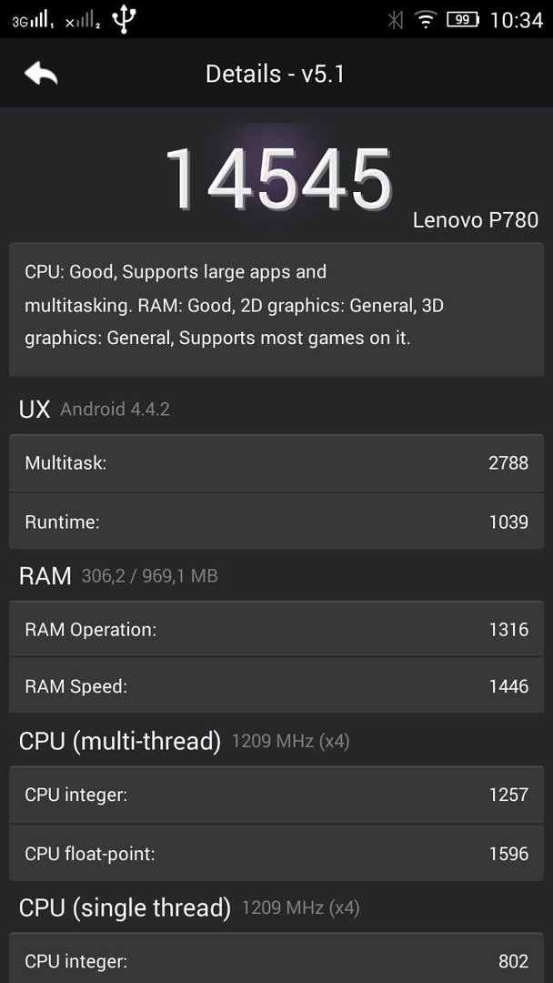Tap the performance summary description box
The image size is (553, 983).
276,309
